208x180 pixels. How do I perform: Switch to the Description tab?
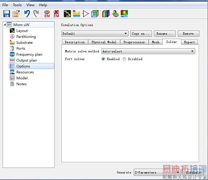(75, 42)
